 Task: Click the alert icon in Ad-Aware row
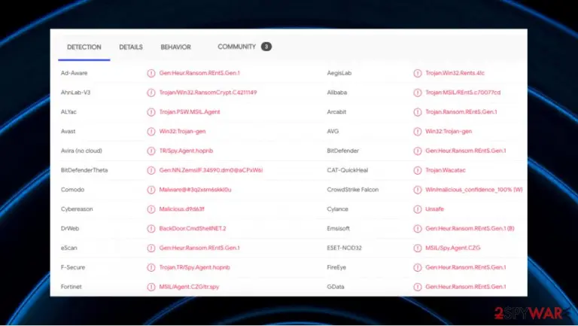click(x=151, y=73)
